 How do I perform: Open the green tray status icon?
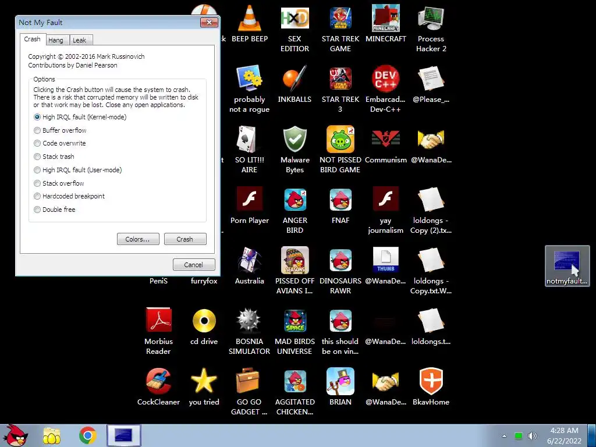tap(519, 436)
